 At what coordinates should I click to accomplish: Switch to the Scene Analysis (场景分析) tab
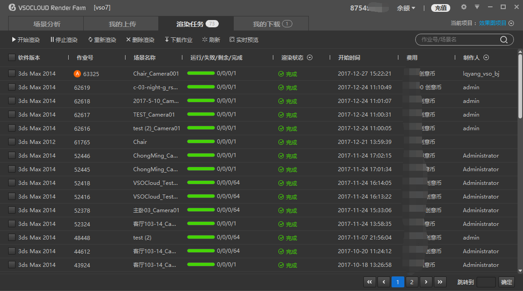click(x=46, y=24)
